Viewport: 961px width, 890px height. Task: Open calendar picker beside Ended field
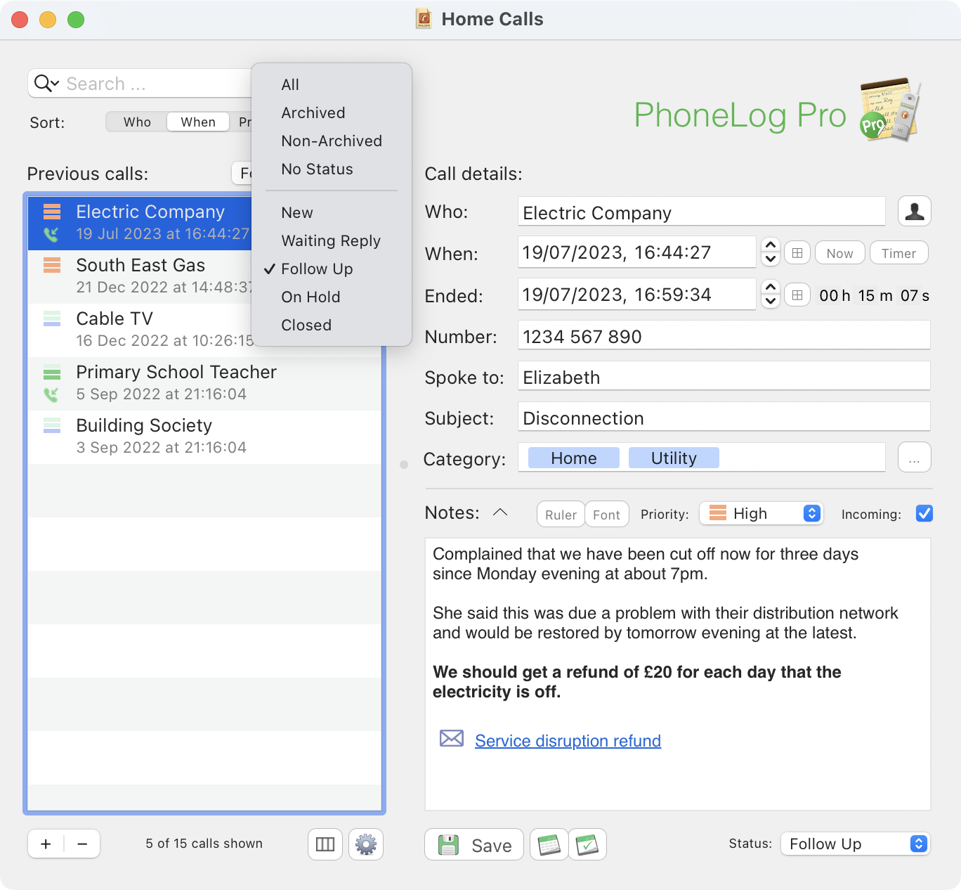pyautogui.click(x=797, y=295)
